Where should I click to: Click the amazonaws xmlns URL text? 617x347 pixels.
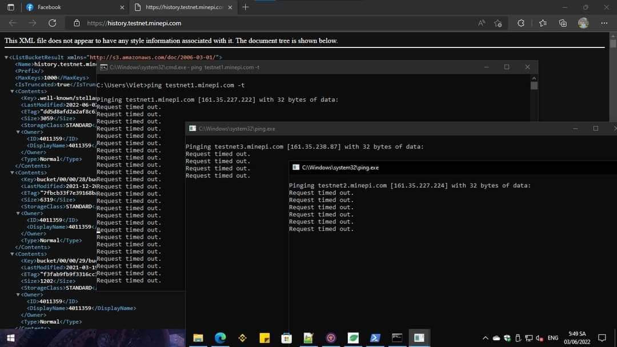[x=154, y=58]
